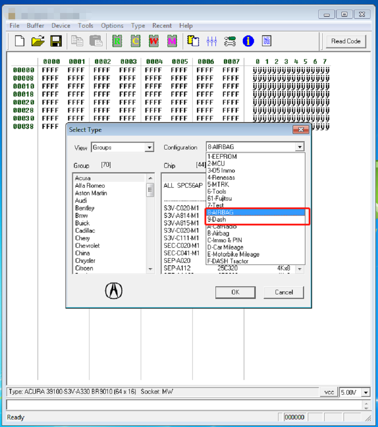This screenshot has width=378, height=427.
Task: Select Acura in the Group list
Action: point(110,178)
